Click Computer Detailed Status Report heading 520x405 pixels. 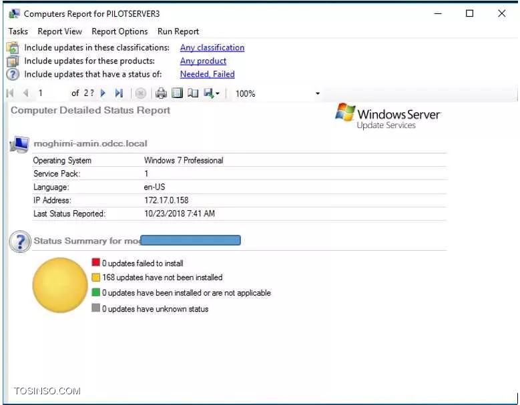coord(91,110)
